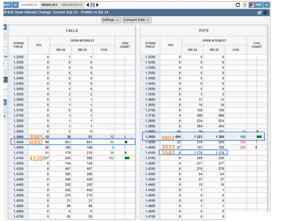Click Puts red change value (10)
This screenshot has width=286, height=221.
click(243, 142)
